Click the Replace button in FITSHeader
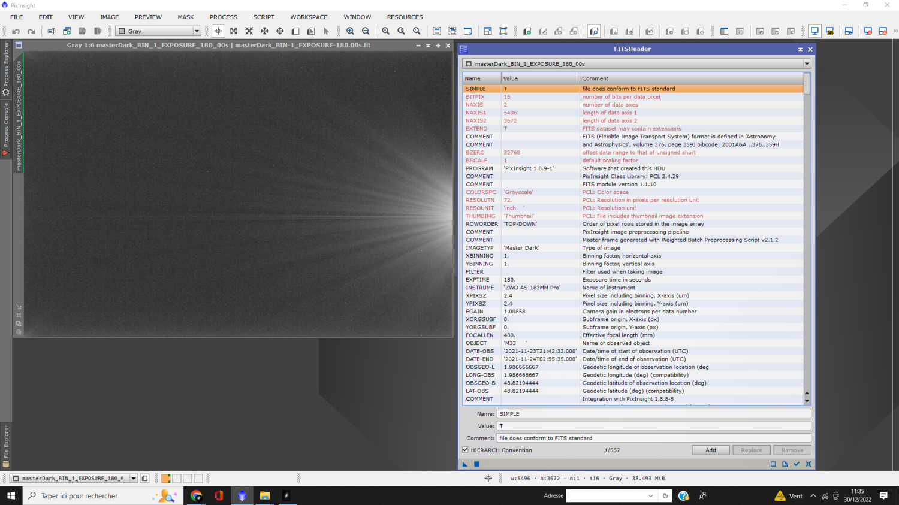Screen dimensions: 899x505 752,450
